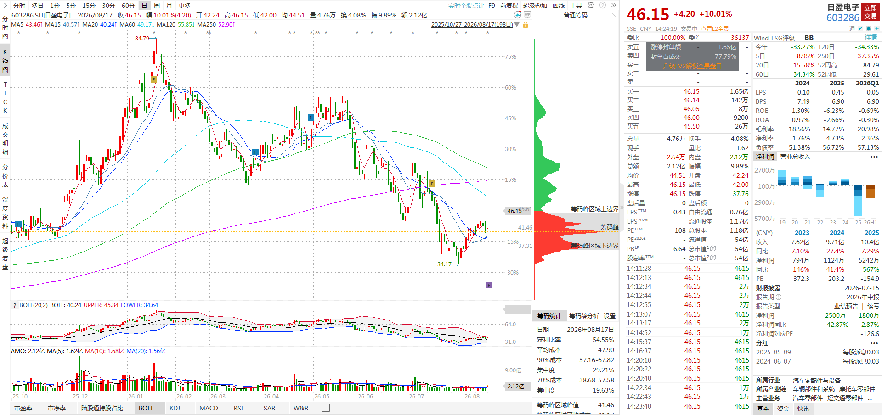
Task: Click the pencil note icon beside the stock name
Action: point(860,28)
